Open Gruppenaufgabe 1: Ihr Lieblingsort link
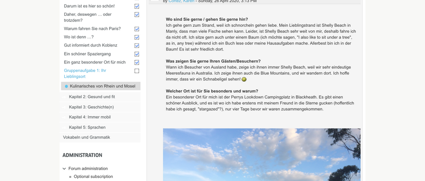This screenshot has width=425, height=181. (x=85, y=74)
